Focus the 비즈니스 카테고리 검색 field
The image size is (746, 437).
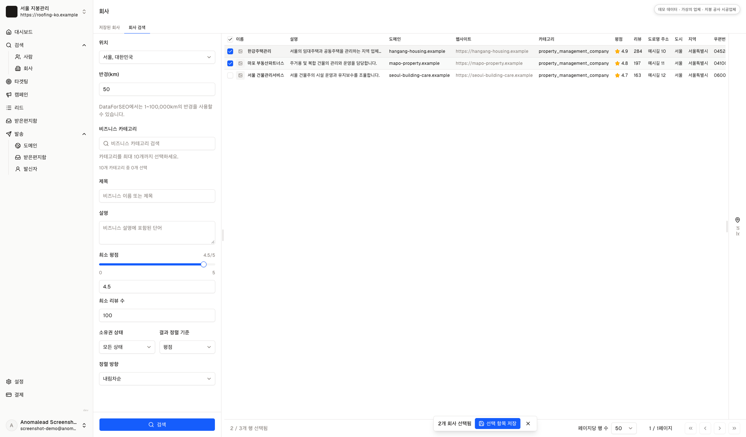click(157, 143)
